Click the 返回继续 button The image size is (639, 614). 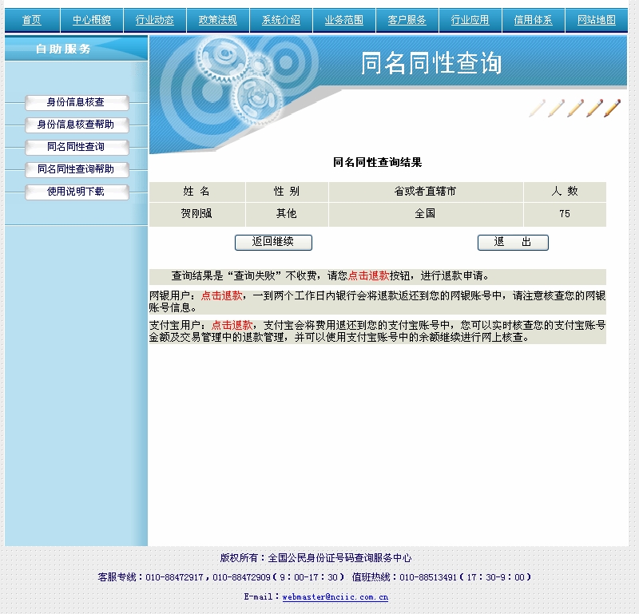(273, 242)
